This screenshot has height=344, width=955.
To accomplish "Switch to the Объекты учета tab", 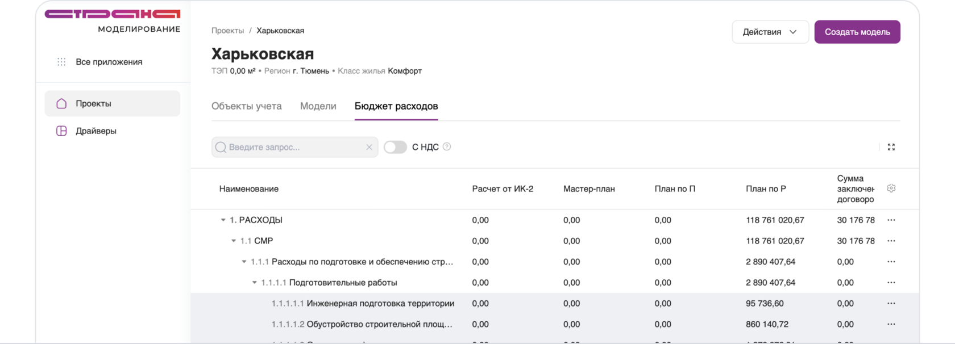I will 246,106.
